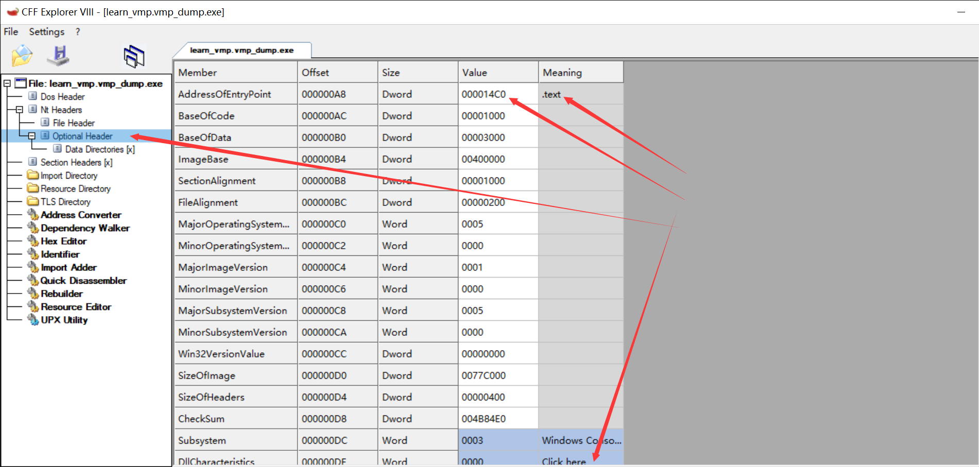Click the Hex Editor tool icon
This screenshot has height=467, width=979.
click(x=33, y=241)
